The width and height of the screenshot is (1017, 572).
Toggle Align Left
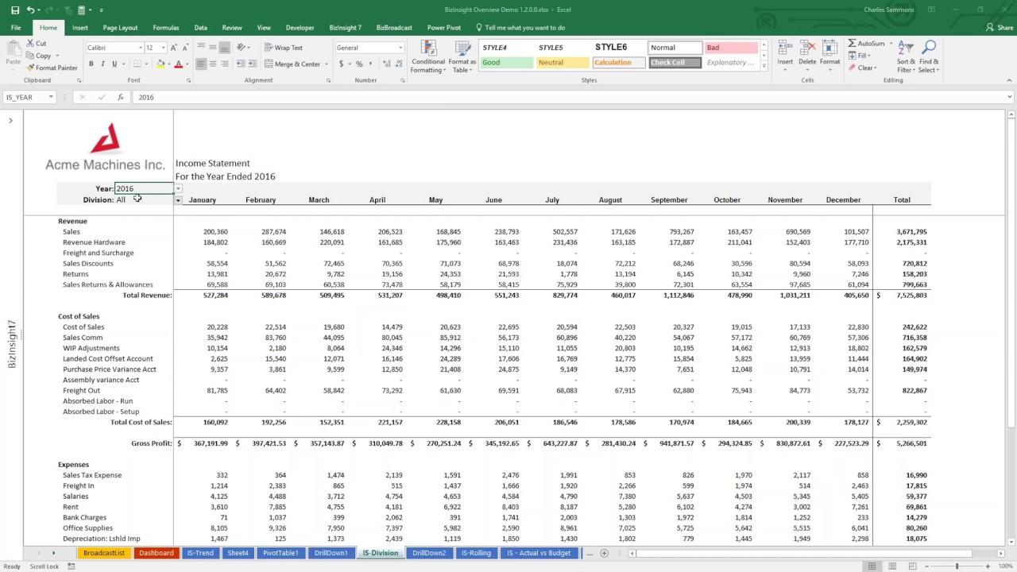pos(201,64)
